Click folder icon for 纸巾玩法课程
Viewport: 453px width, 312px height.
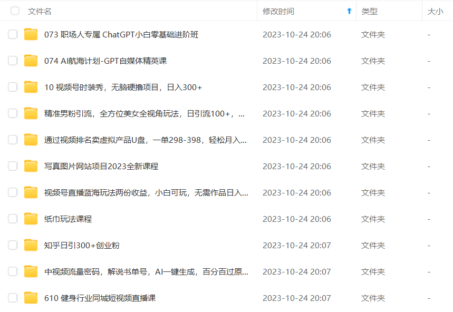(31, 219)
